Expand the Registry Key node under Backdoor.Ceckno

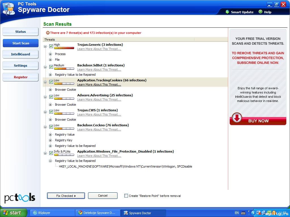pos(50,140)
